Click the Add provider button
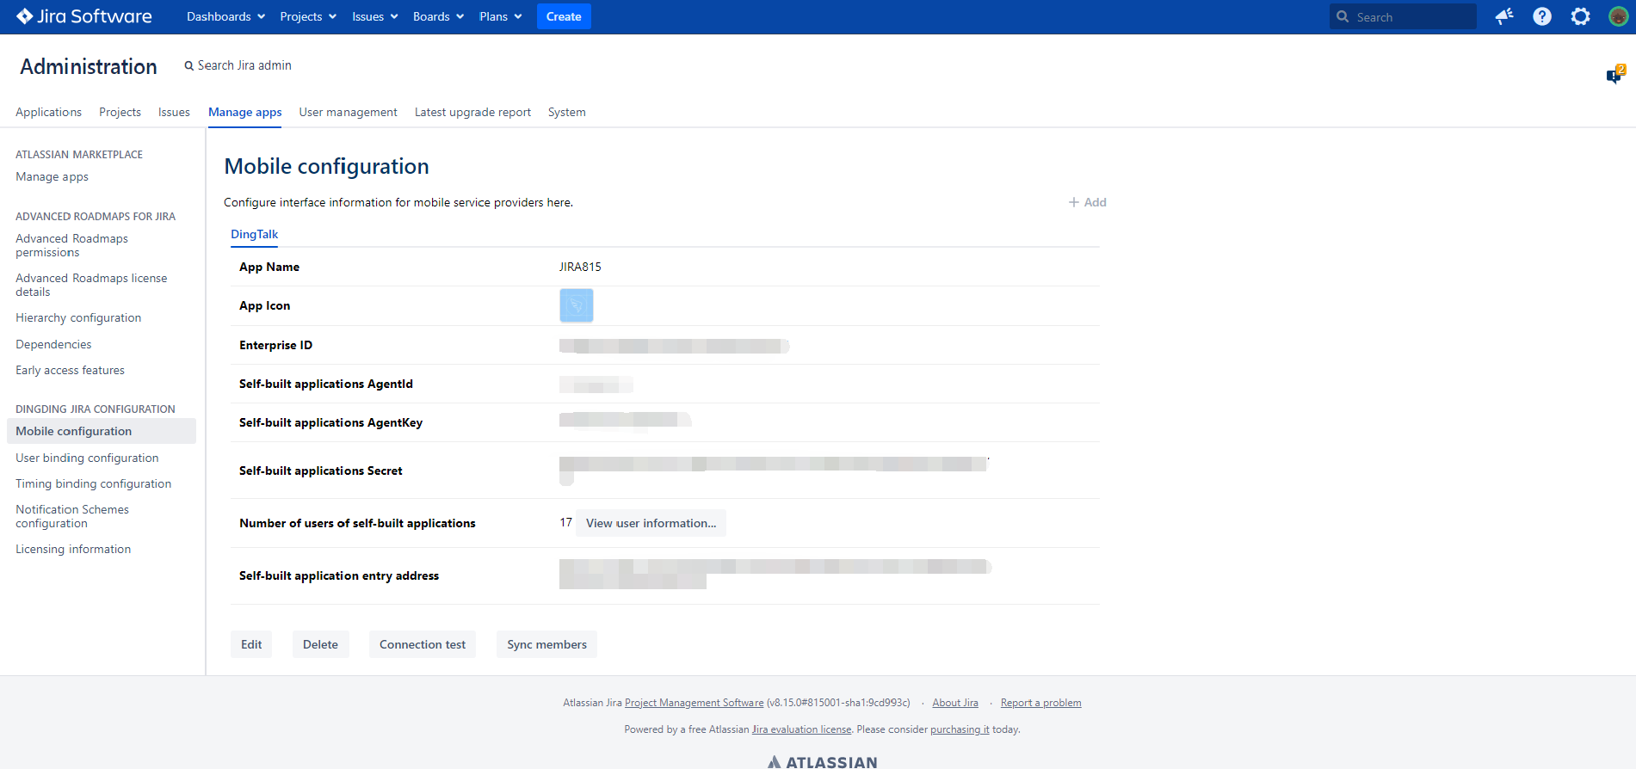Viewport: 1636px width, 769px height. pos(1087,202)
